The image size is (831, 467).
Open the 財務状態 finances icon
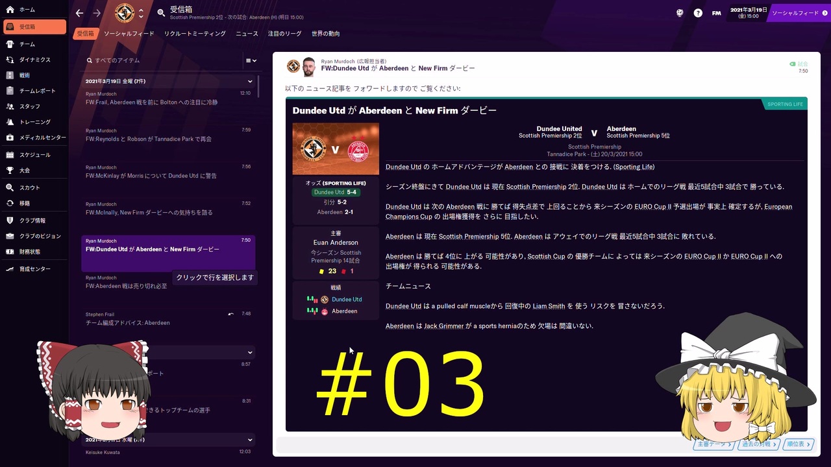click(10, 252)
